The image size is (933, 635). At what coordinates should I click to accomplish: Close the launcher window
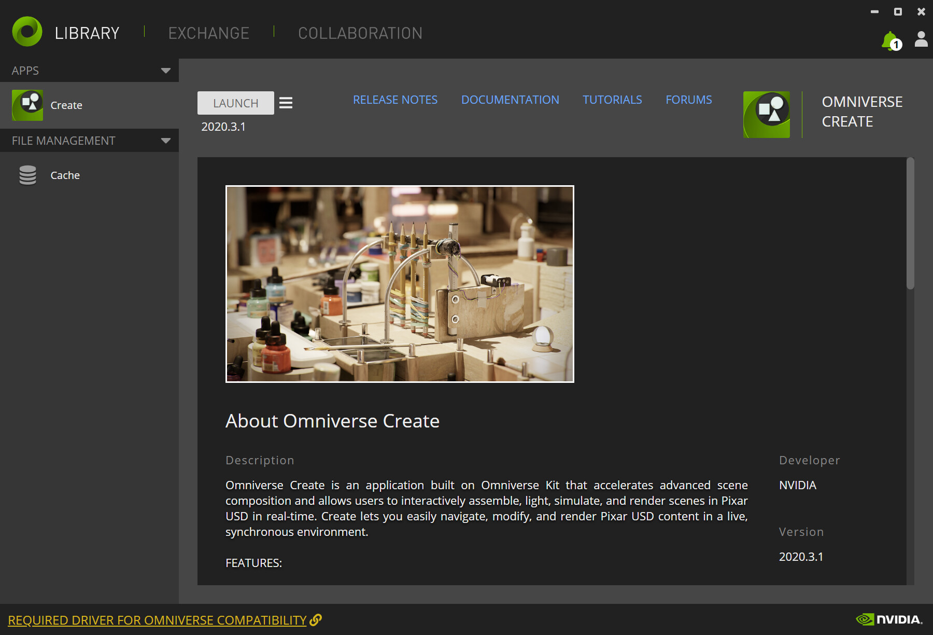(x=921, y=11)
